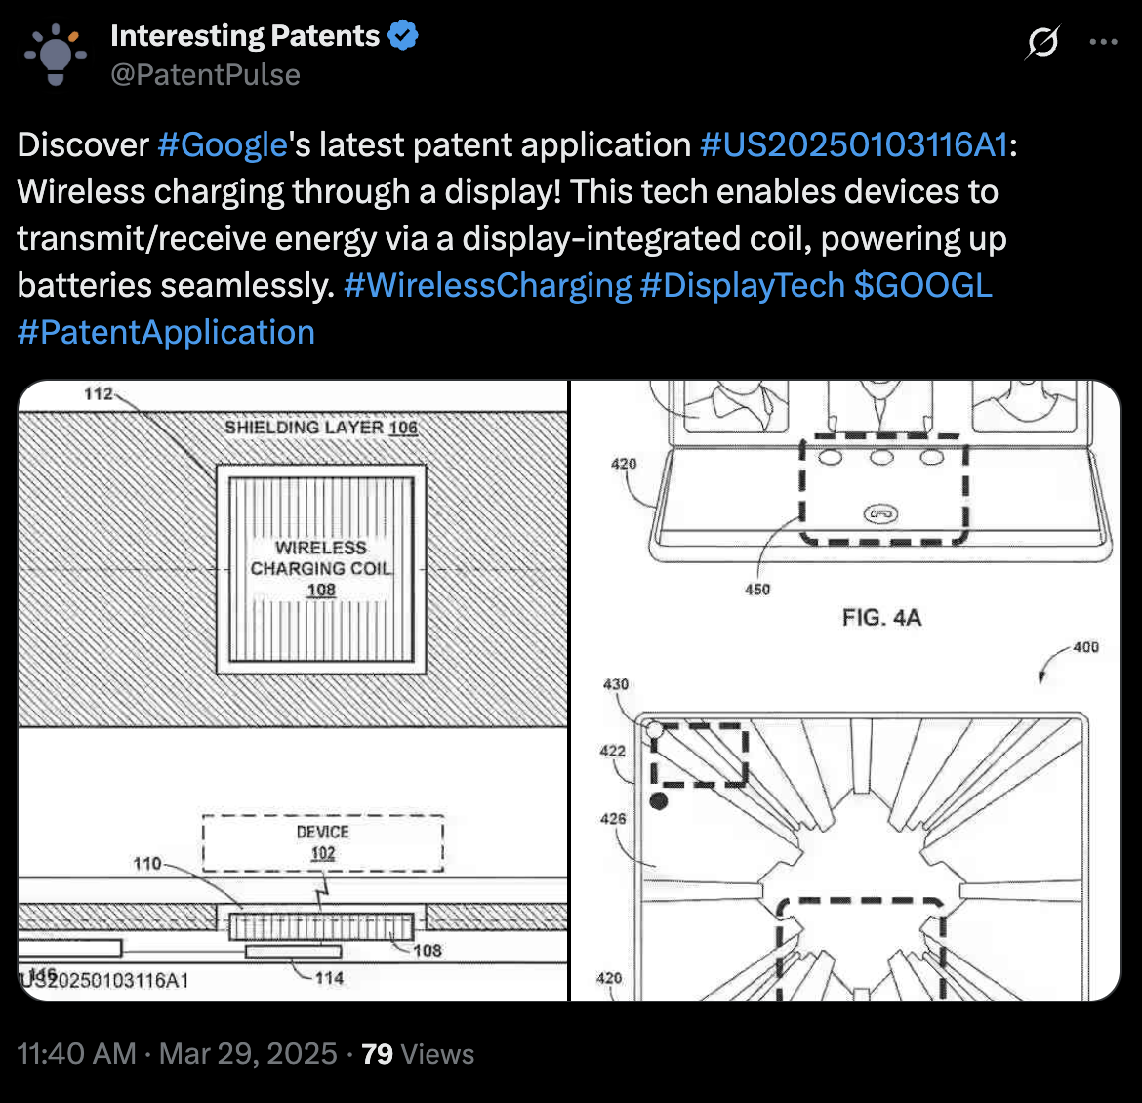Viewport: 1142px width, 1103px height.
Task: Click the lightbulb profile avatar
Action: [x=56, y=55]
